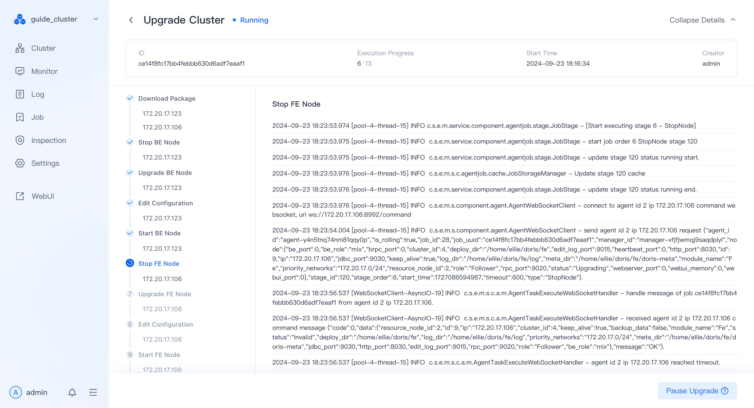This screenshot has width=754, height=408.
Task: Open the admin user name
Action: (37, 392)
